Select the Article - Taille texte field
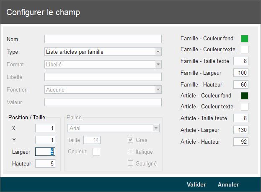261x192 pixels. click(241, 118)
